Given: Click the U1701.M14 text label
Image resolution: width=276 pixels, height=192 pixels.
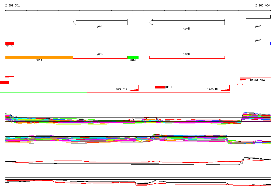Looking at the screenshot, I should point(257,80).
